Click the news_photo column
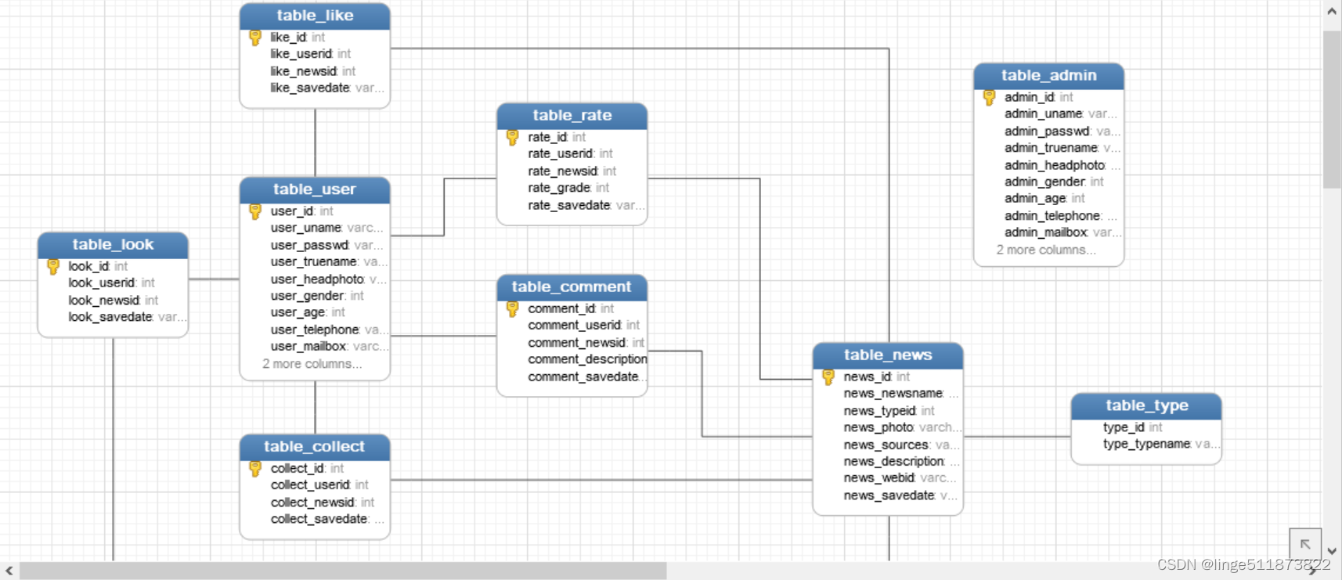Image resolution: width=1342 pixels, height=580 pixels. 902,428
